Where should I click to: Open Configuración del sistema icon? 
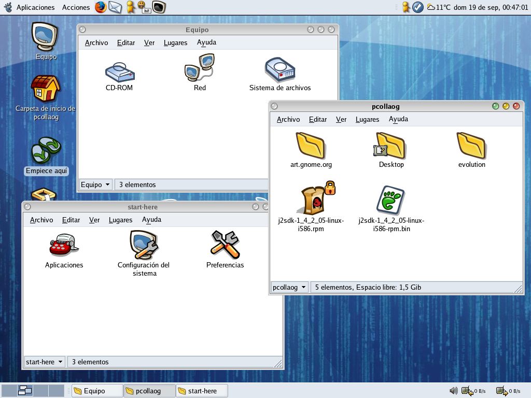point(144,245)
